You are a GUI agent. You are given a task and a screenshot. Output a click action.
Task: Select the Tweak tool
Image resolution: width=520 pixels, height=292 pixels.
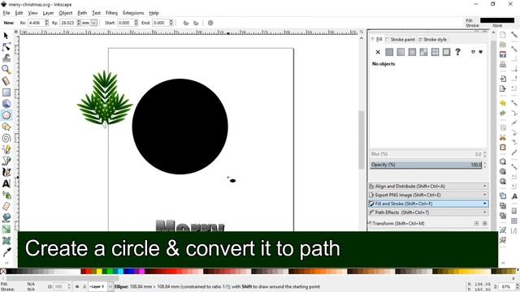[x=6, y=58]
